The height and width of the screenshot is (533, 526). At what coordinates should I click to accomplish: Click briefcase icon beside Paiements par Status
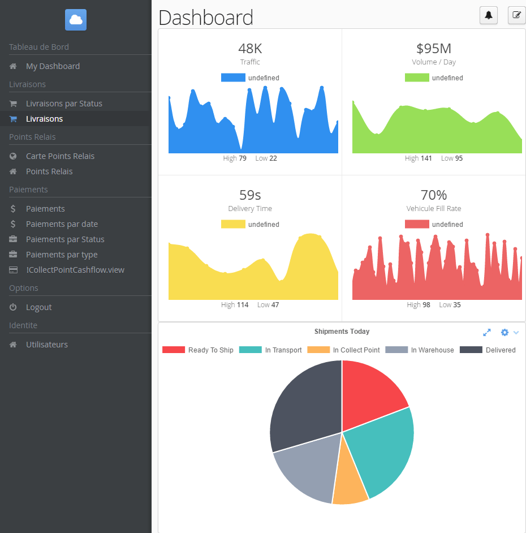point(13,239)
